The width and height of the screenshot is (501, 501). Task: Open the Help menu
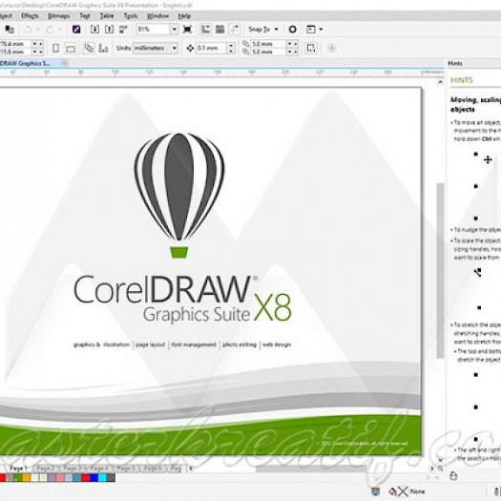coord(184,16)
